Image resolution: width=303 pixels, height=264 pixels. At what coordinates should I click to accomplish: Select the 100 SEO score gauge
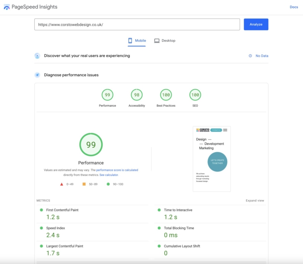(195, 95)
